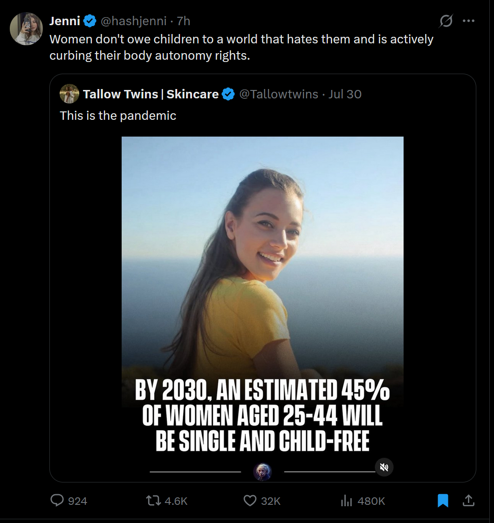Click Tallow Twins' blue verified badge
Viewport: 494px width, 523px height.
point(228,94)
